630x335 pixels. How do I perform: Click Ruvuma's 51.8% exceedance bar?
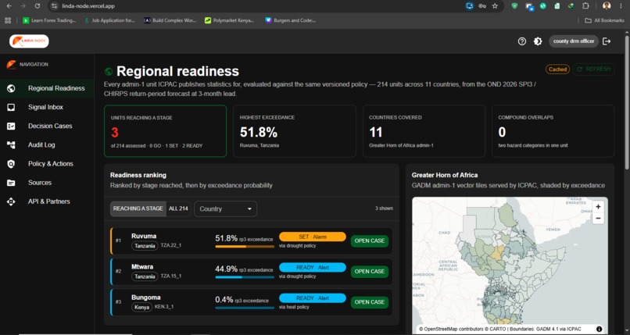pyautogui.click(x=245, y=246)
